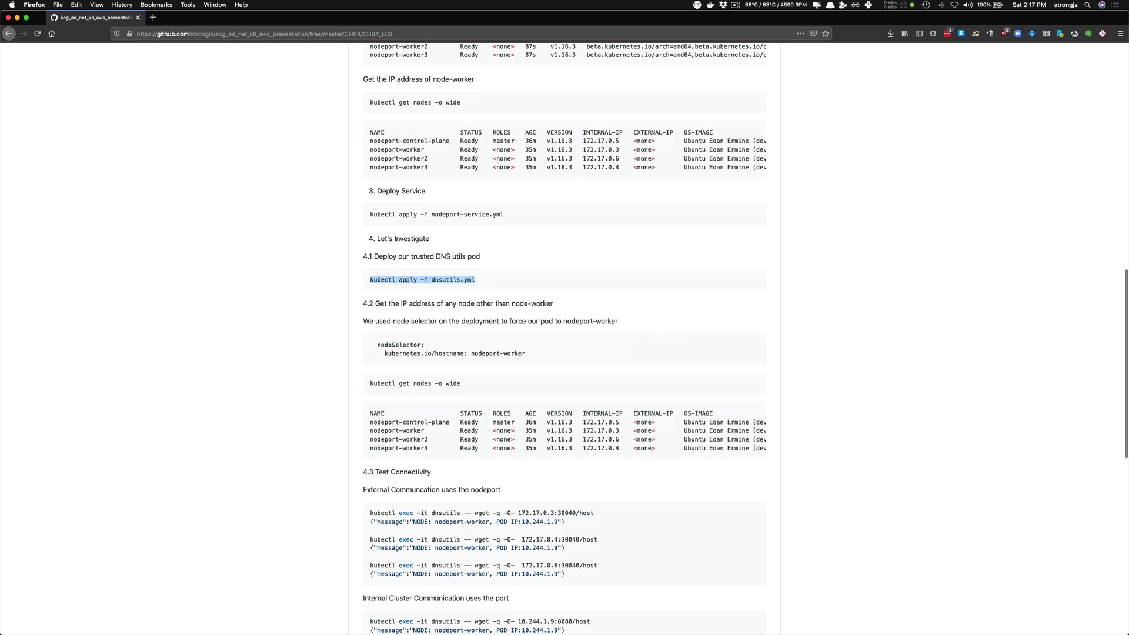Click the Zoom extension camera icon

pos(1018,34)
